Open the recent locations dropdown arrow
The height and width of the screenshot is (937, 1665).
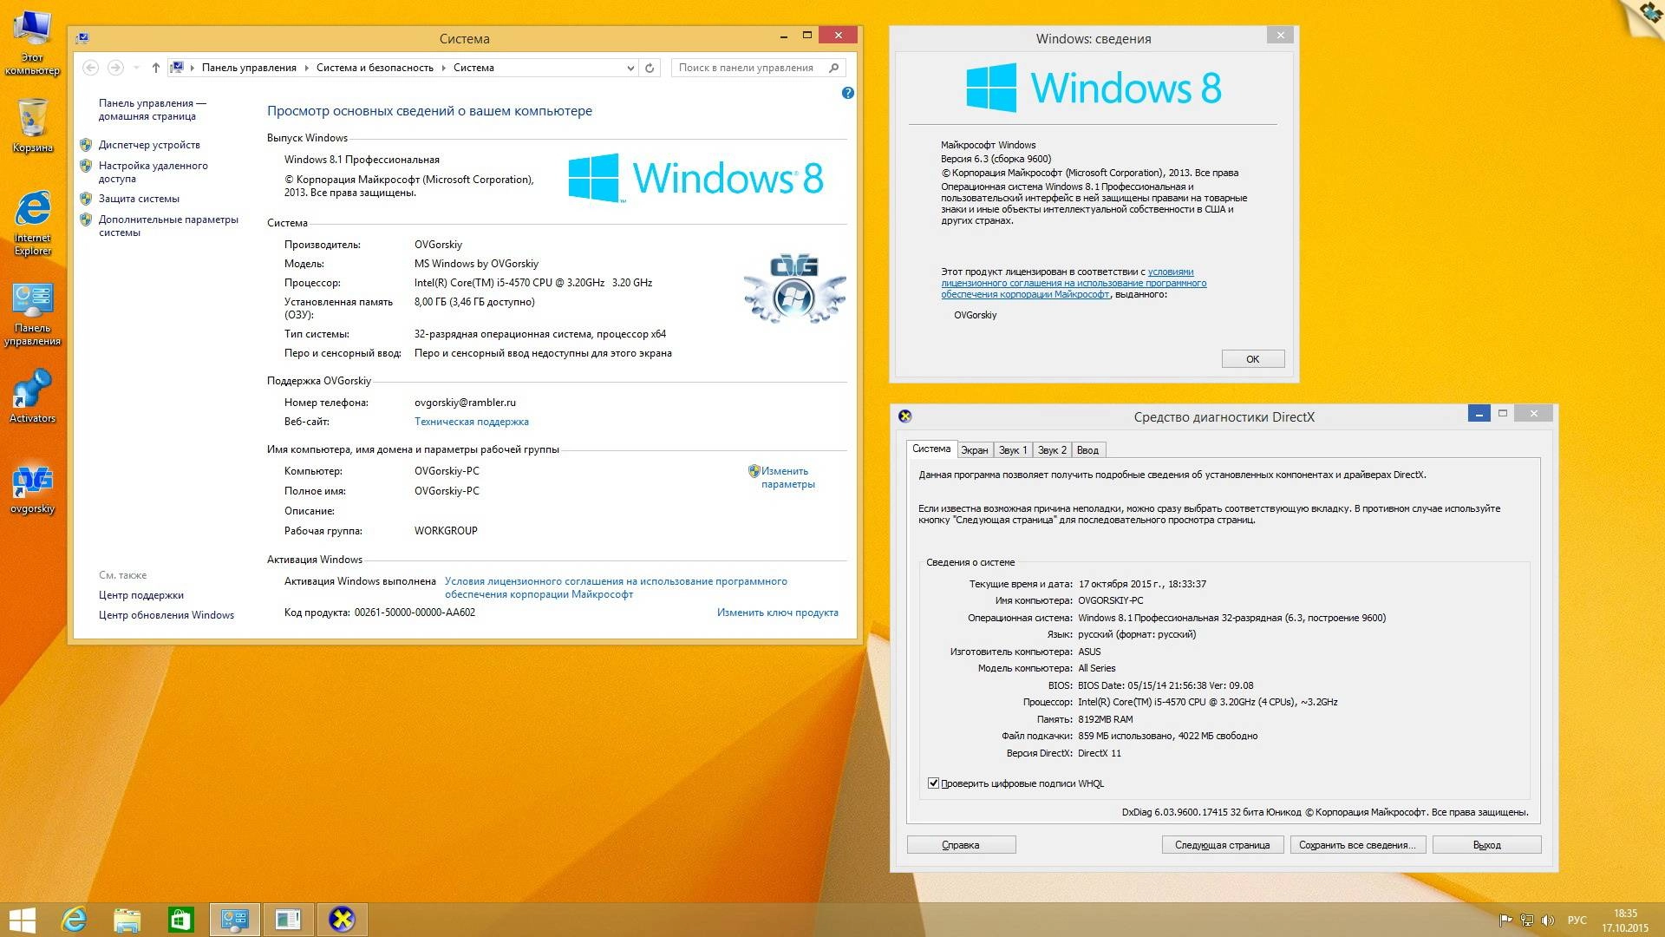point(136,68)
